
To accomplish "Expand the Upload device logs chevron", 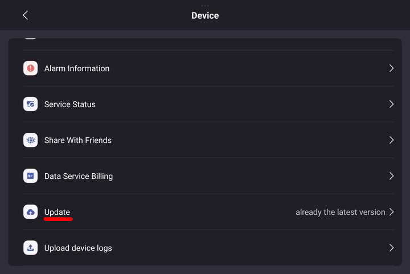I will pos(391,248).
